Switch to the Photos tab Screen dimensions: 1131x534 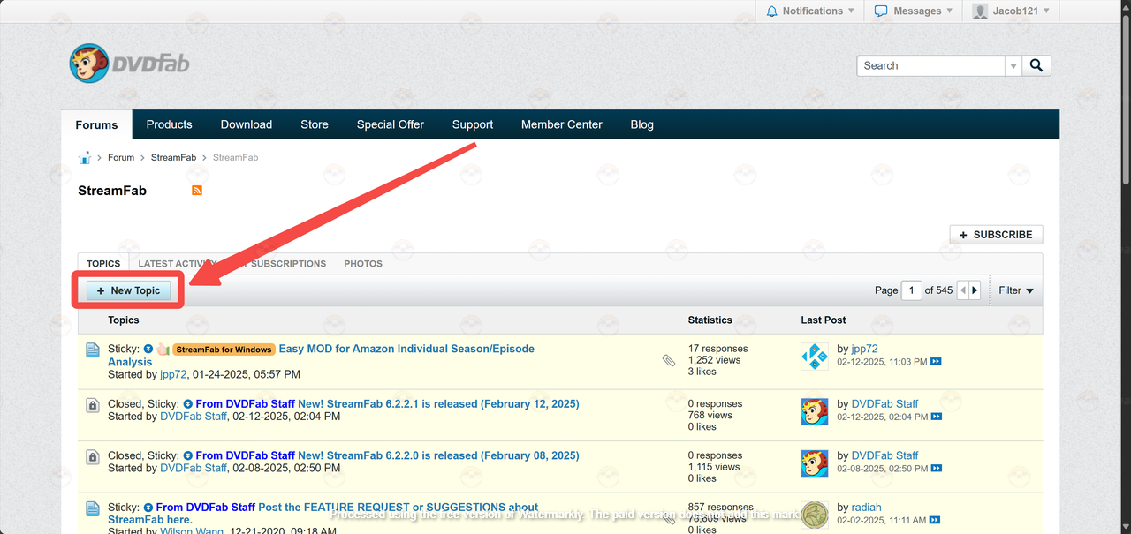click(363, 263)
